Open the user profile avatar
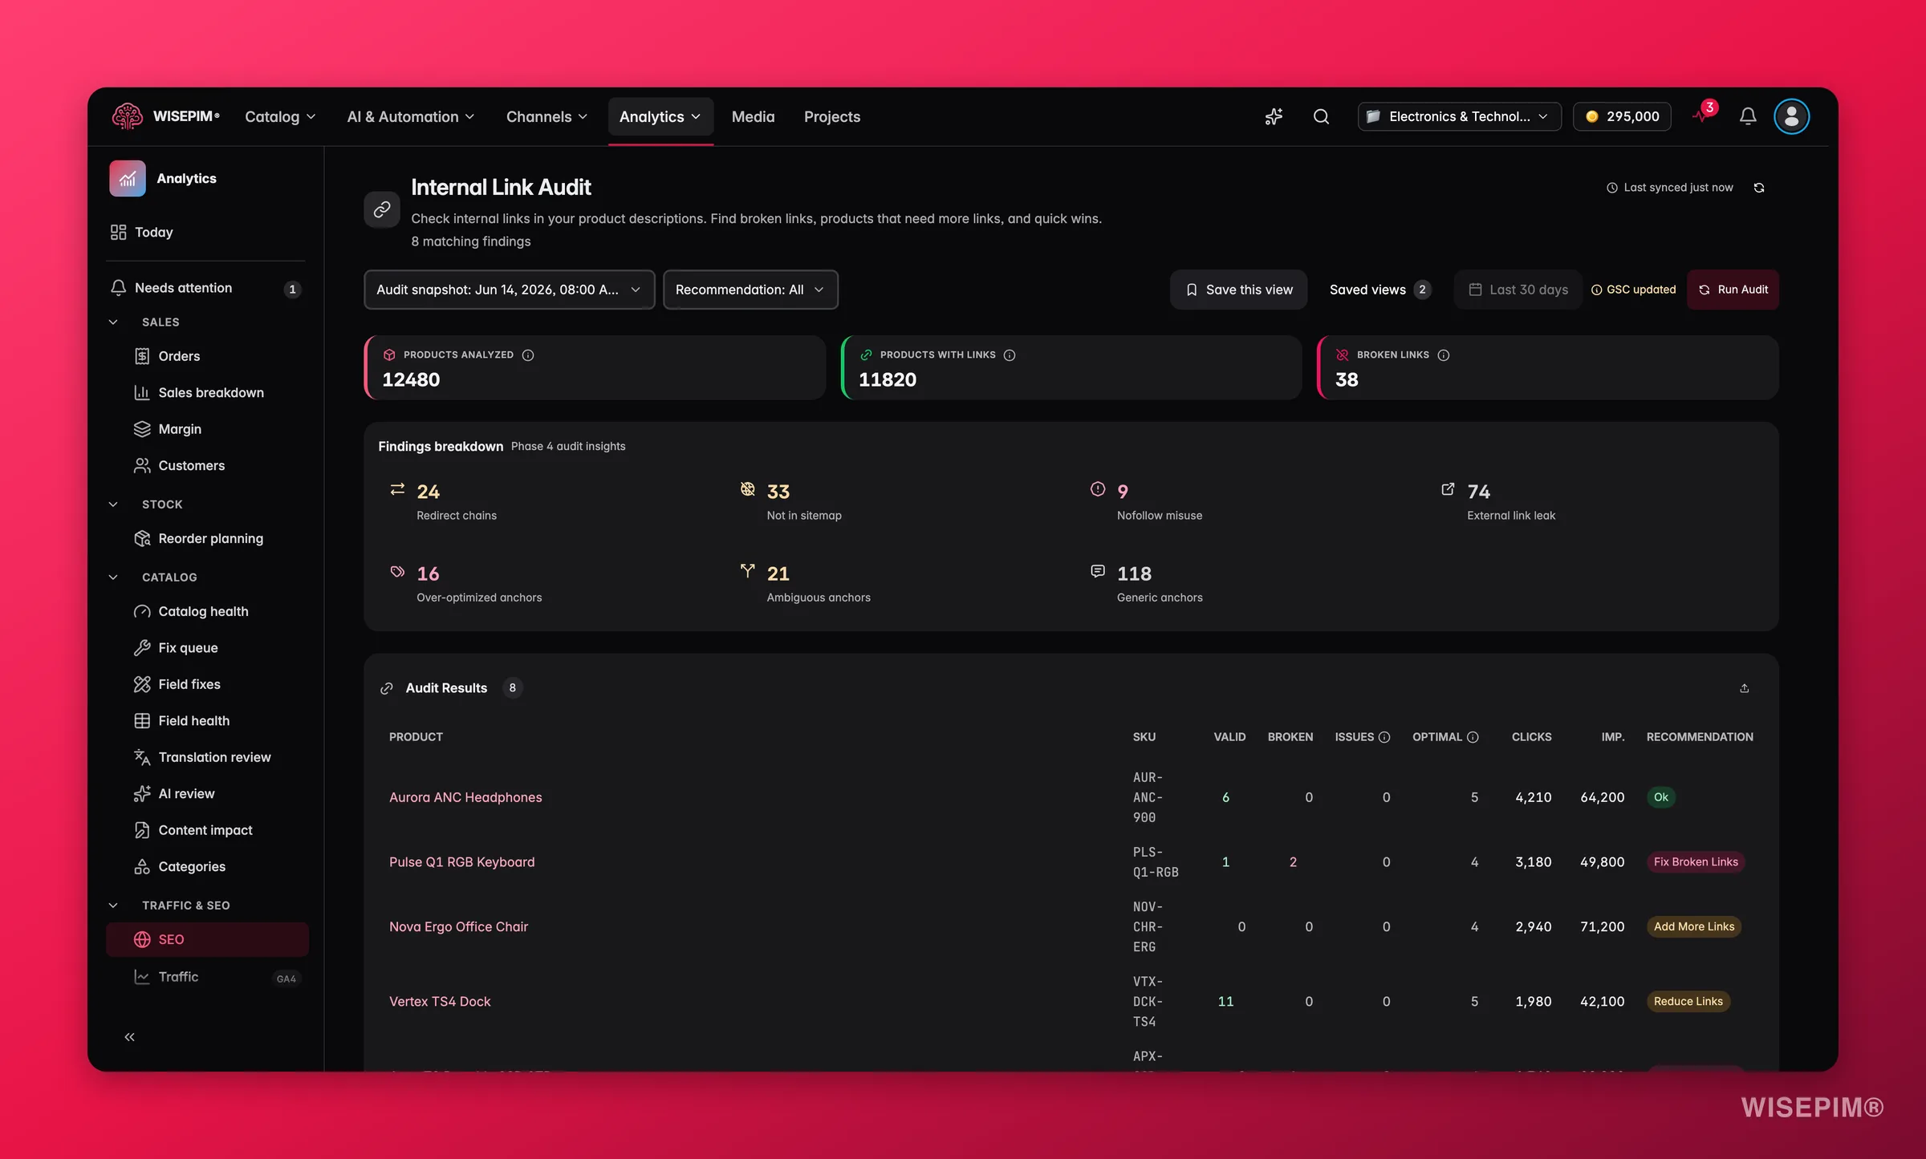The image size is (1926, 1159). pyautogui.click(x=1791, y=117)
